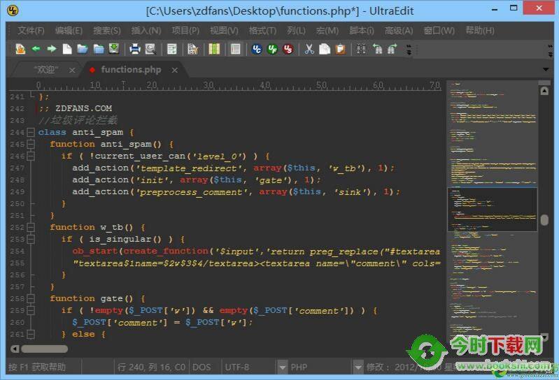Click the DOS line-ending status entry
This screenshot has height=380, width=559.
pos(201,367)
